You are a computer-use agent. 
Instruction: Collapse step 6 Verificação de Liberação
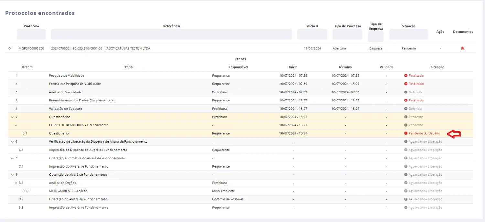click(12, 142)
